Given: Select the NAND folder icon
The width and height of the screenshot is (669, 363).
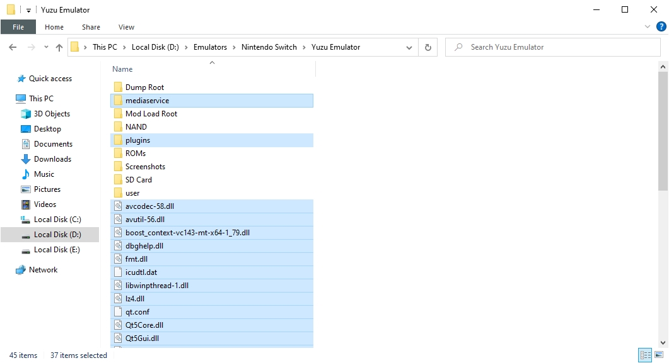Looking at the screenshot, I should tap(118, 127).
